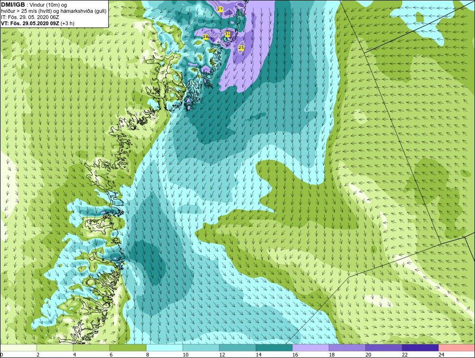Click the scale label 14
The image size is (475, 358).
click(258, 355)
